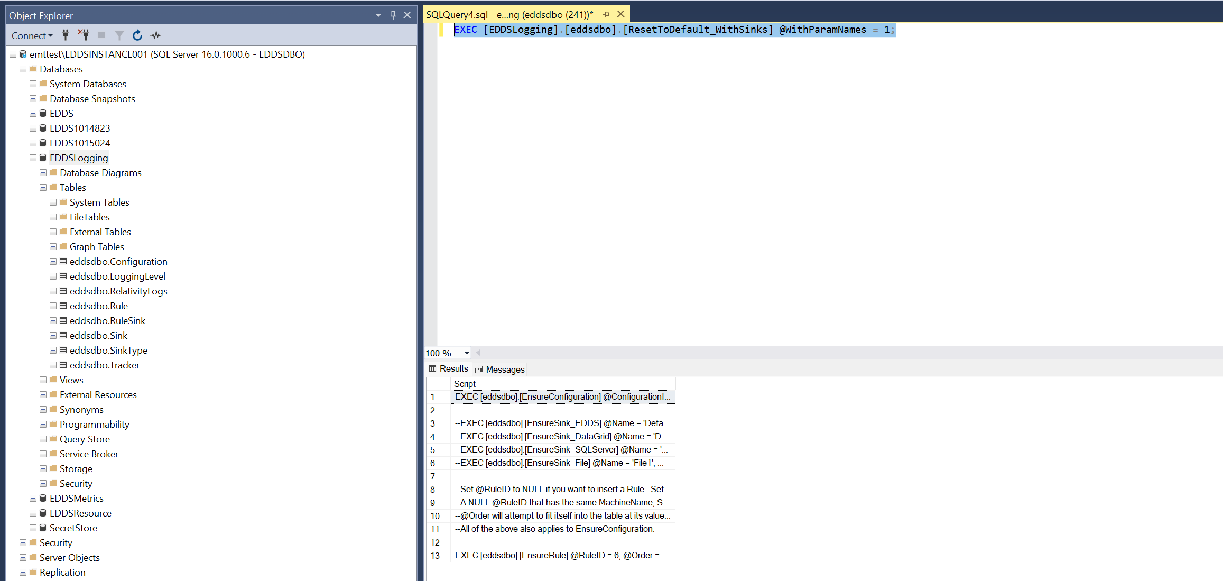Refresh the Object Explorer tree
Screen dimensions: 1223x581
(x=137, y=35)
